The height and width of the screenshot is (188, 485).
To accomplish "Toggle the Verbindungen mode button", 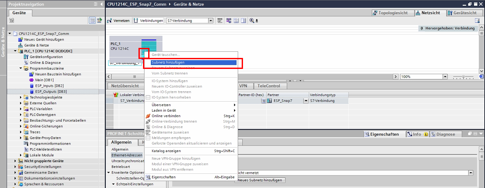I will click(149, 20).
